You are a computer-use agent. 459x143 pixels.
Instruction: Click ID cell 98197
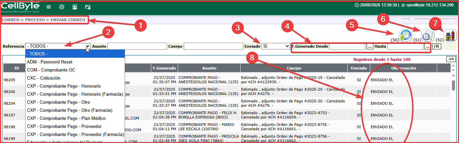(9, 115)
